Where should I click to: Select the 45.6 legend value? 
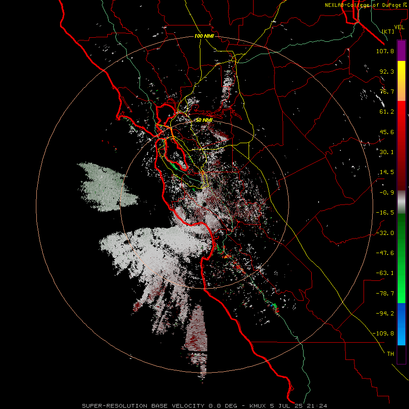tap(387, 132)
